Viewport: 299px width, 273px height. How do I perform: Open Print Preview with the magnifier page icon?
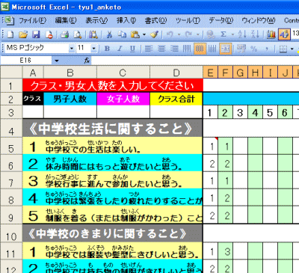click(78, 34)
